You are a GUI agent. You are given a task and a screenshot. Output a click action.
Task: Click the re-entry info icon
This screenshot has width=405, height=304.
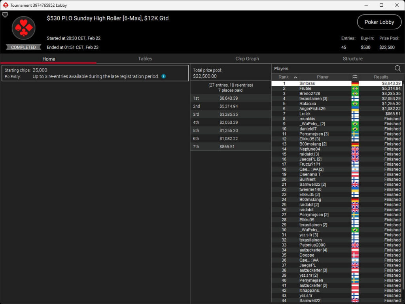click(164, 76)
